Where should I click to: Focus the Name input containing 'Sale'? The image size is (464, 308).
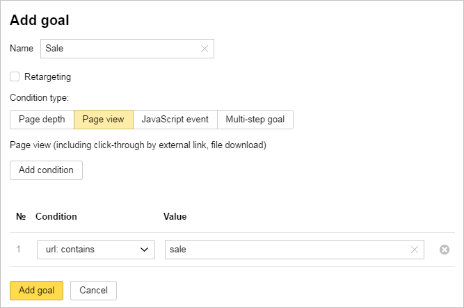(120, 49)
